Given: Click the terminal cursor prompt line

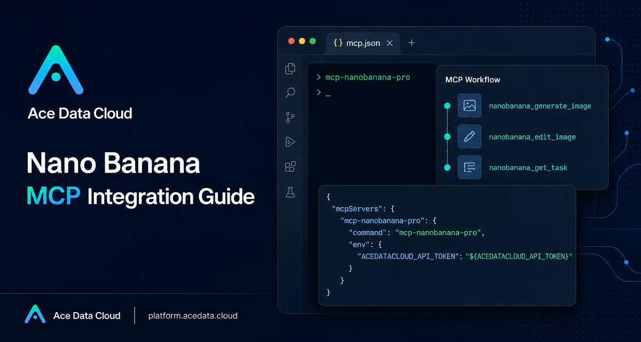Looking at the screenshot, I should coord(323,93).
